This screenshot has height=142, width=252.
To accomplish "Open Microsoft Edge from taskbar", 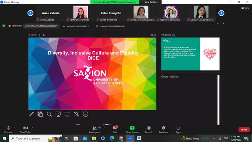I will point(112,138).
